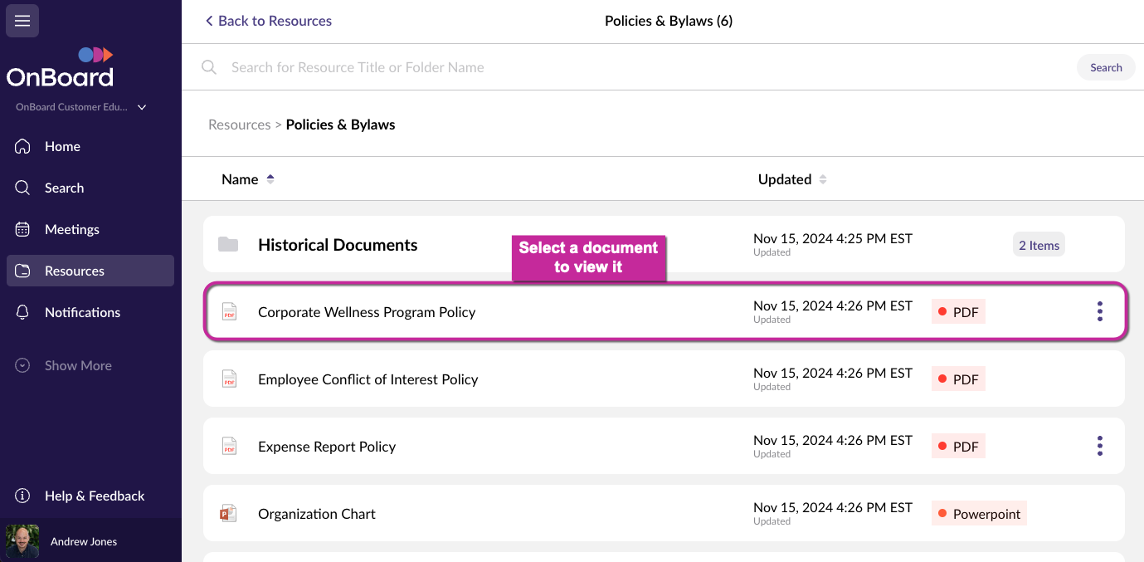The width and height of the screenshot is (1144, 562).
Task: Open three-dot menu for Expense Report Policy
Action: pos(1099,447)
